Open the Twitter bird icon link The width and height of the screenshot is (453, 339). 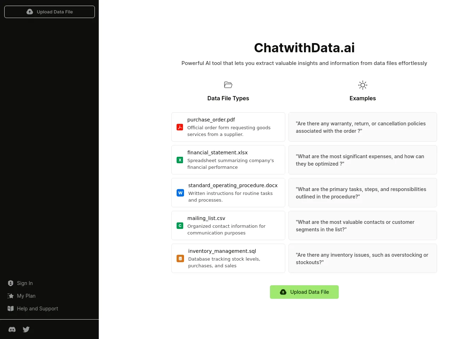[x=26, y=329]
